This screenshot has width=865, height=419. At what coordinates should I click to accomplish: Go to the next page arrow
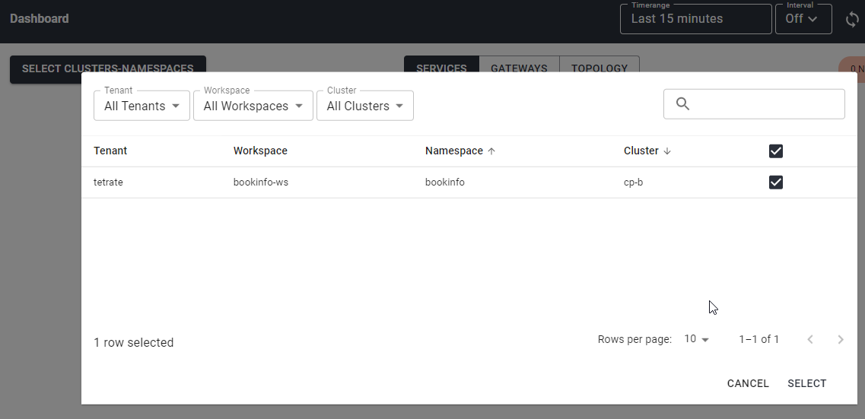841,340
